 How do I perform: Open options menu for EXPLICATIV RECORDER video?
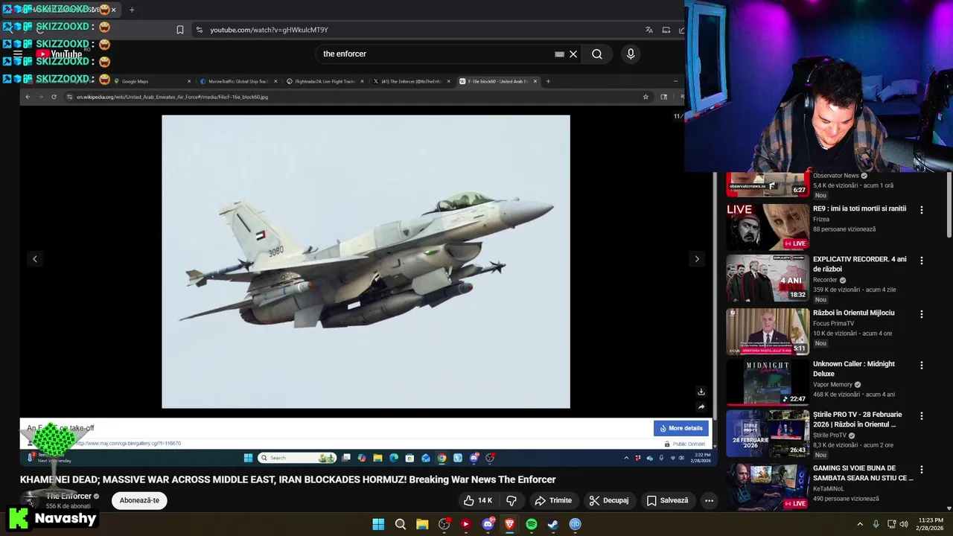921,261
